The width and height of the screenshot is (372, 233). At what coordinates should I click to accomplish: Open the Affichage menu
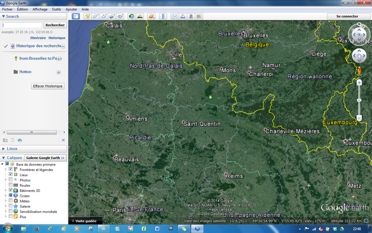pyautogui.click(x=40, y=9)
